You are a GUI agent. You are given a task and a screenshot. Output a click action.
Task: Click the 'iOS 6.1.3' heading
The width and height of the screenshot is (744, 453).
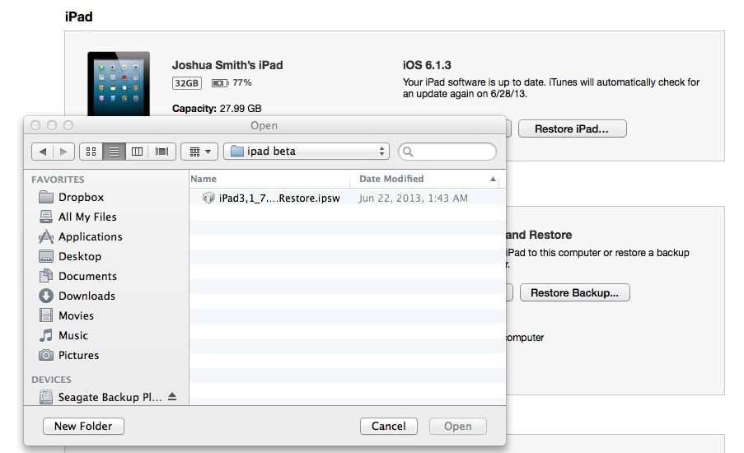click(x=427, y=65)
